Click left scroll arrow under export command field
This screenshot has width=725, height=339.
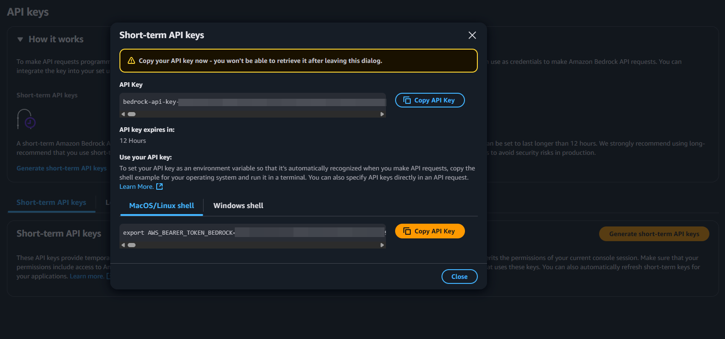tap(123, 245)
